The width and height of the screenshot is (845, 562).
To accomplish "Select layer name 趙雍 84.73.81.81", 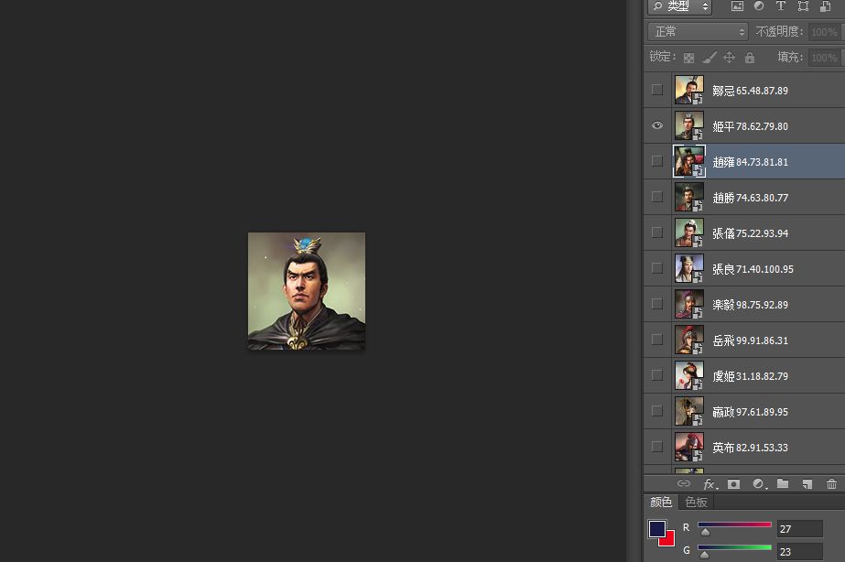I will 750,162.
